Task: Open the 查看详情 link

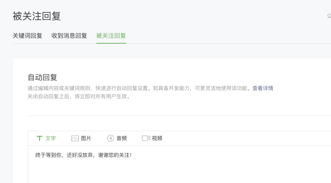Action: click(263, 88)
